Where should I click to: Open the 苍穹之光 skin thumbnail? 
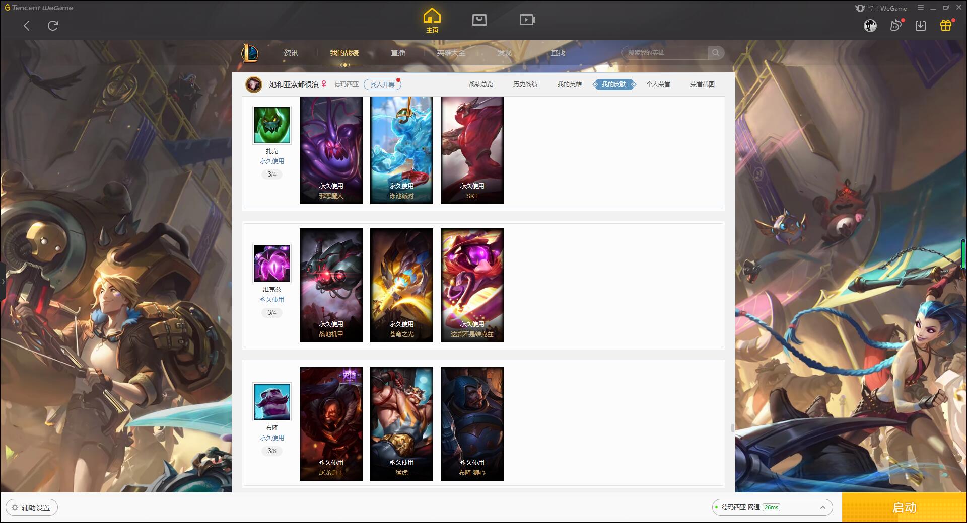pos(401,286)
